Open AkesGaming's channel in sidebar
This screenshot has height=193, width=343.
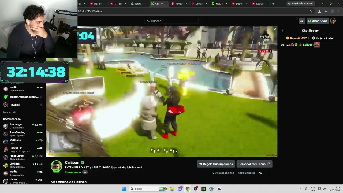[x=23, y=134]
